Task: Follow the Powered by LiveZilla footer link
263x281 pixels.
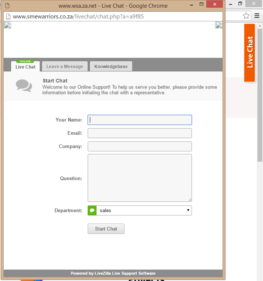Action: pos(113,273)
